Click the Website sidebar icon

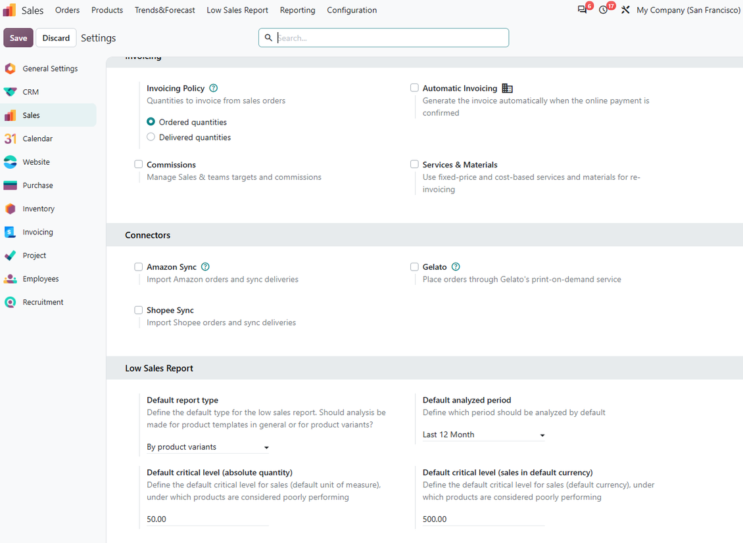pyautogui.click(x=10, y=162)
